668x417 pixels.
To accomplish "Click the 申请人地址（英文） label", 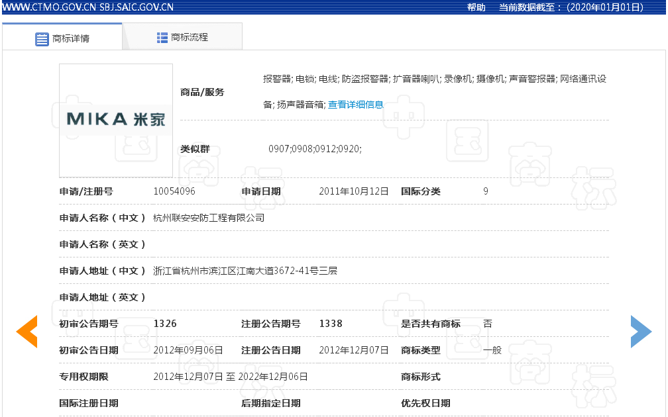I will coord(103,297).
